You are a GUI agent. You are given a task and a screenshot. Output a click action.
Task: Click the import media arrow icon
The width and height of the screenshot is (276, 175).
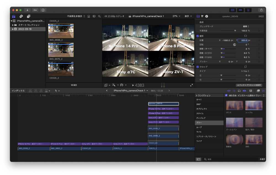coord(27,10)
